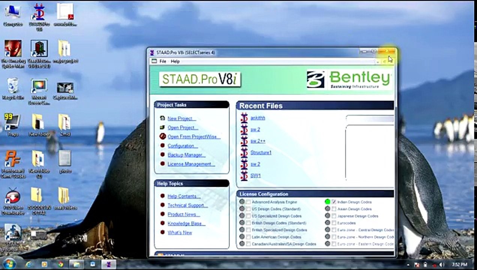Enable Eurocodes checkbox
The width and height of the screenshot is (477, 270).
click(x=334, y=223)
